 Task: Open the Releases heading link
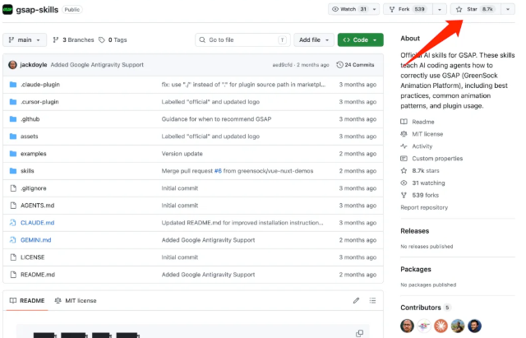tap(414, 231)
